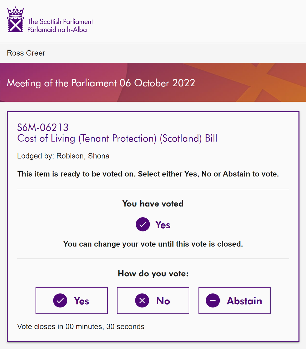The height and width of the screenshot is (349, 306).
Task: Click the How do you vote heading
Action: [153, 274]
